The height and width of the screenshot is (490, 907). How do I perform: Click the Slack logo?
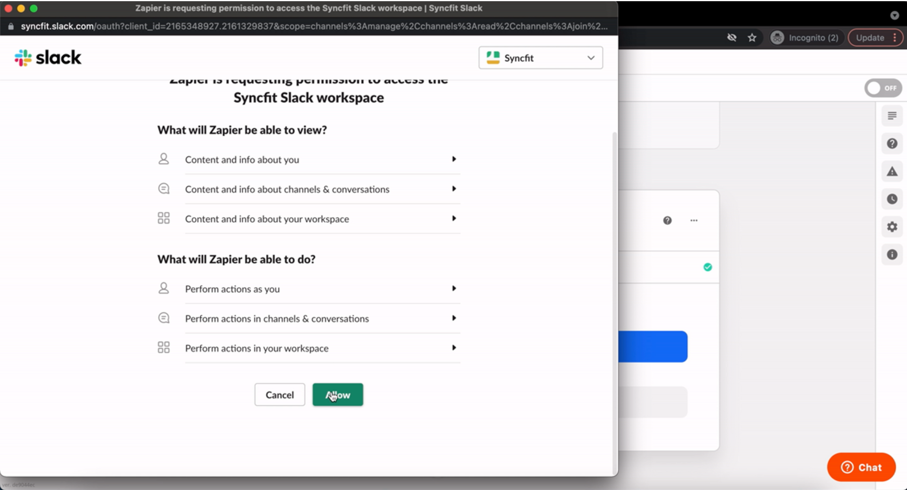(x=48, y=58)
